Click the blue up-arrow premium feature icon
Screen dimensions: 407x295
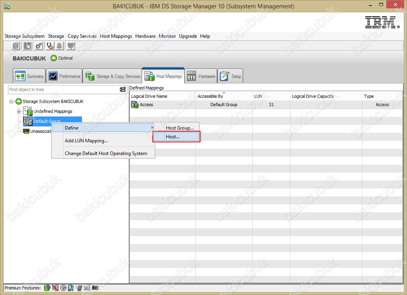(71, 288)
